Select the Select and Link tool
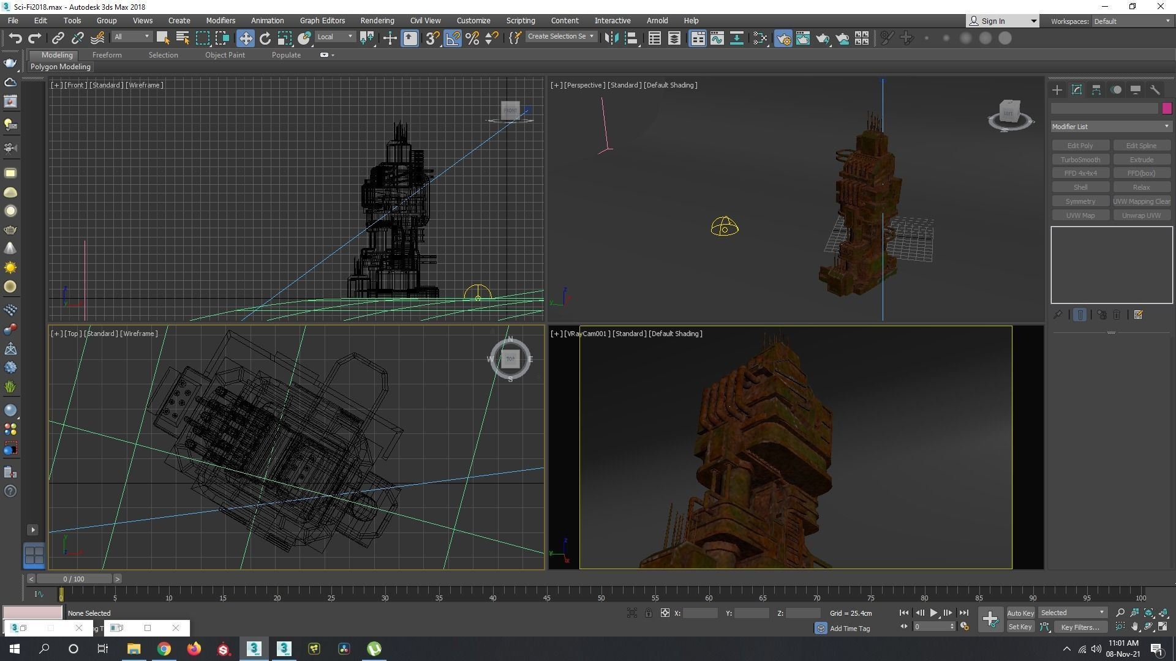 point(58,39)
